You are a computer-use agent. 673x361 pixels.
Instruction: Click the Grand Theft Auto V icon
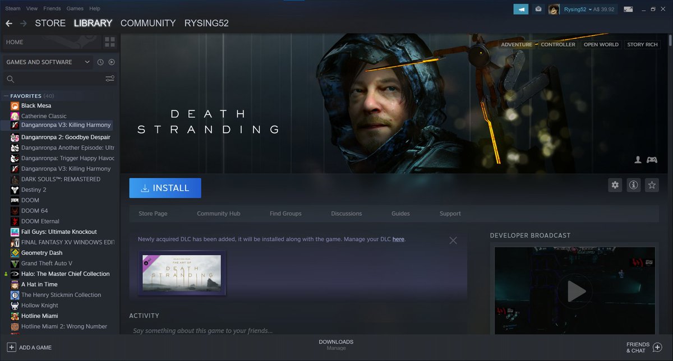[x=15, y=263]
